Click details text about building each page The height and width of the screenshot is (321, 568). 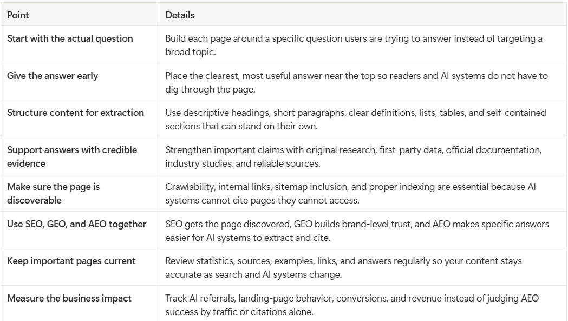pyautogui.click(x=354, y=45)
